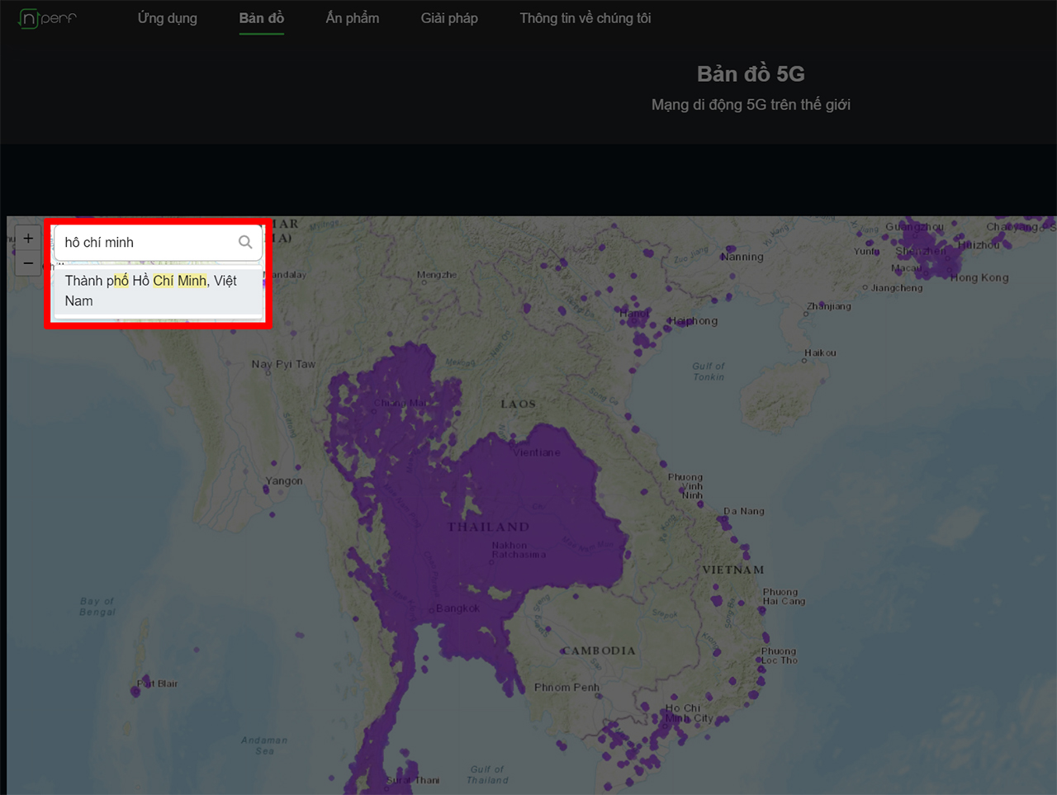Click the Da Nang map label
Image resolution: width=1057 pixels, height=795 pixels.
[743, 511]
